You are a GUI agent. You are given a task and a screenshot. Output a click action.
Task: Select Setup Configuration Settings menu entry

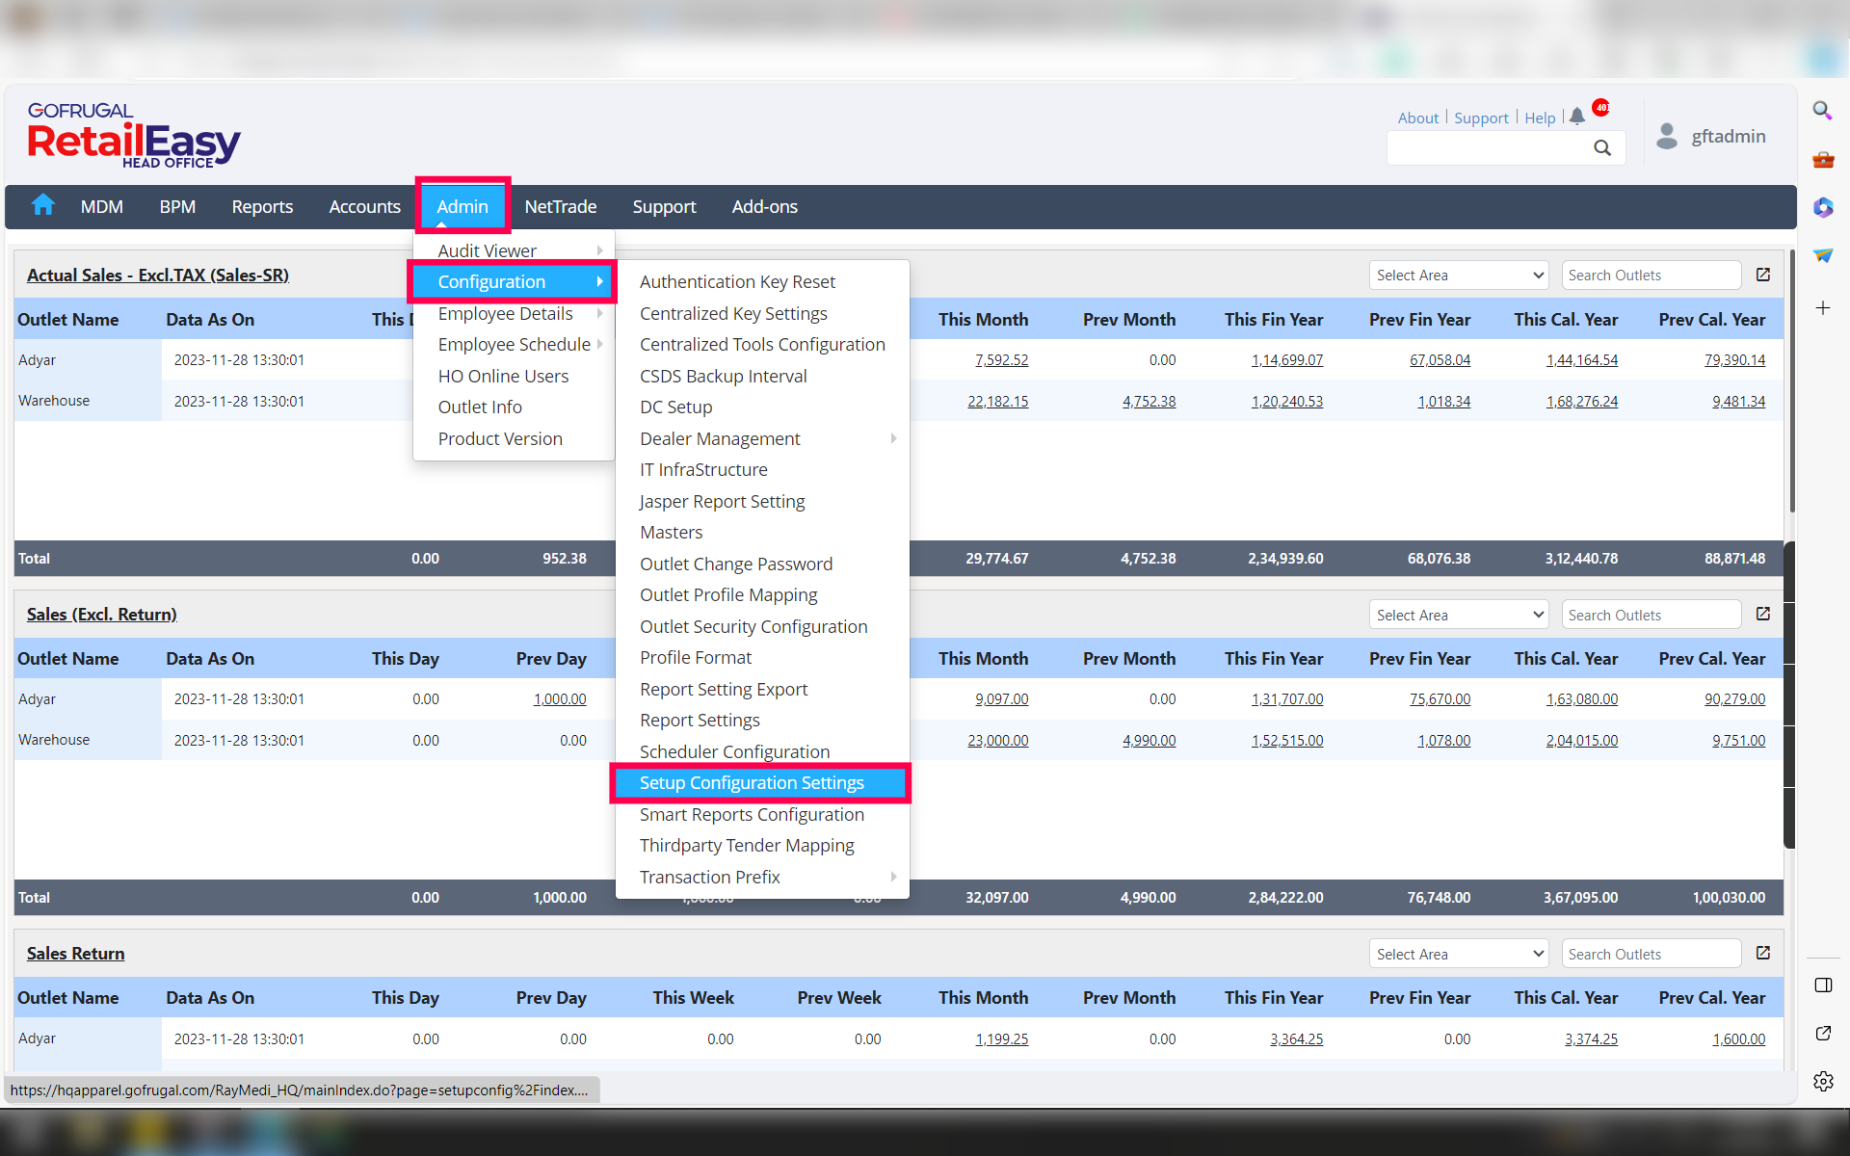tap(752, 783)
